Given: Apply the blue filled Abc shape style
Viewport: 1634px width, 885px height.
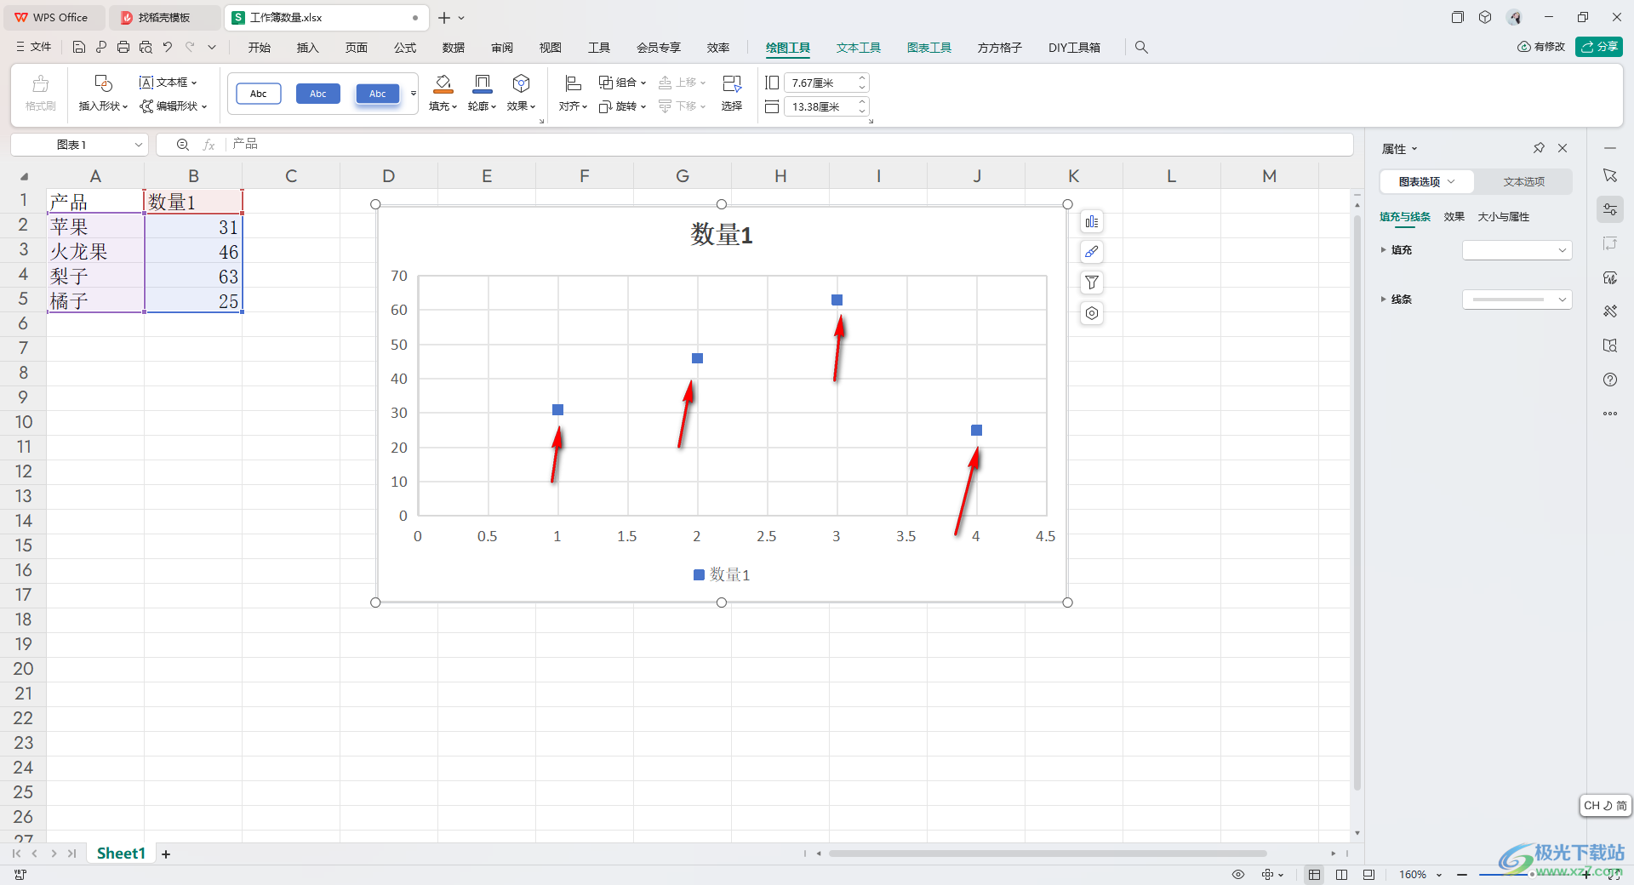Looking at the screenshot, I should coord(318,94).
